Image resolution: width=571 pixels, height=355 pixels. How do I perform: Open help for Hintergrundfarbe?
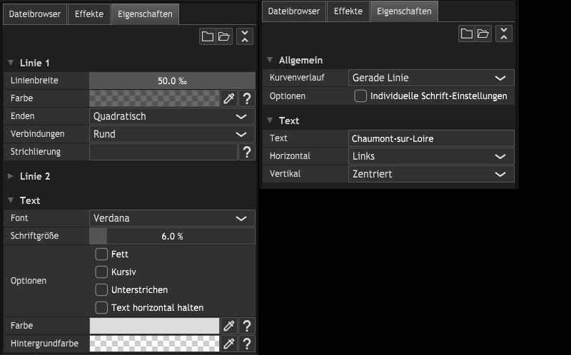click(247, 344)
